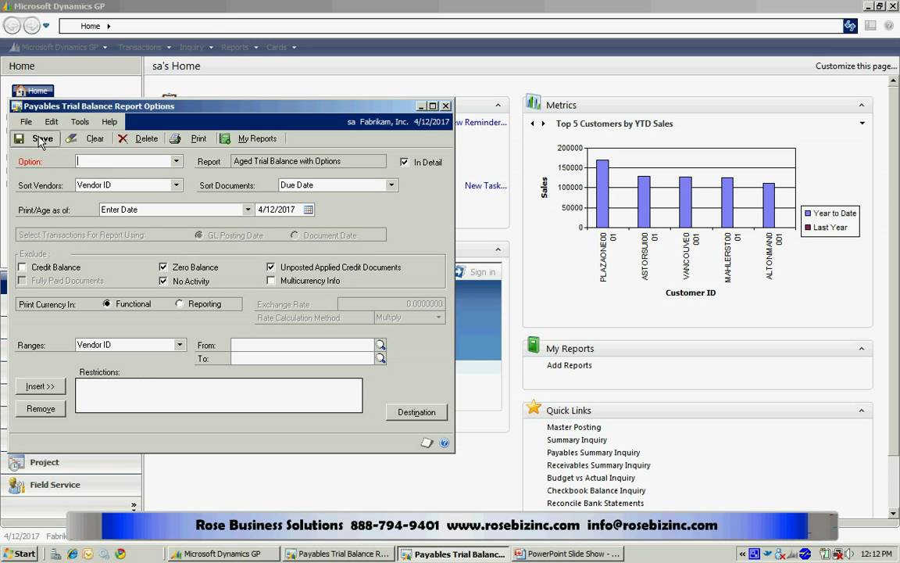Click Chrome icon in quick launch
This screenshot has height=563, width=900.
pos(120,554)
